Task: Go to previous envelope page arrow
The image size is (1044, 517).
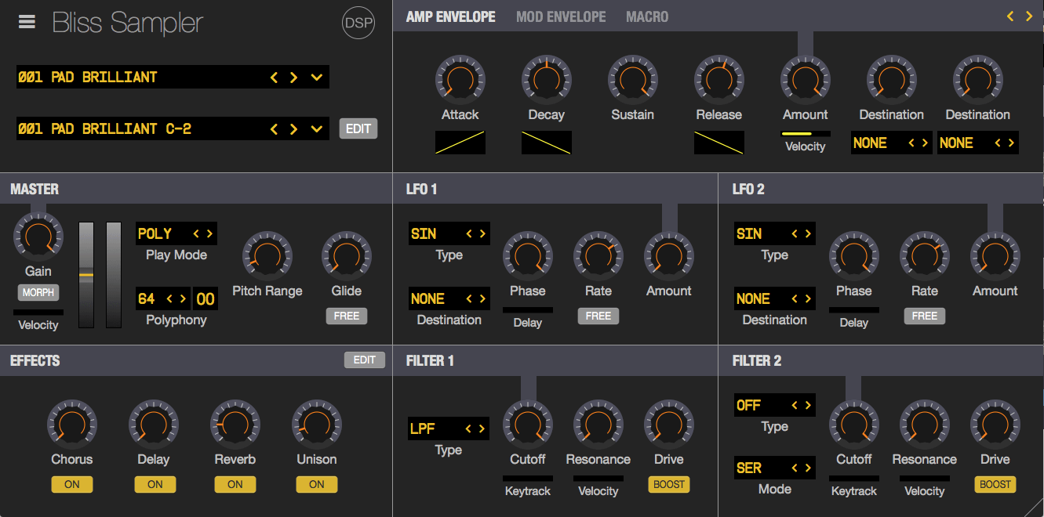Action: pyautogui.click(x=1011, y=16)
